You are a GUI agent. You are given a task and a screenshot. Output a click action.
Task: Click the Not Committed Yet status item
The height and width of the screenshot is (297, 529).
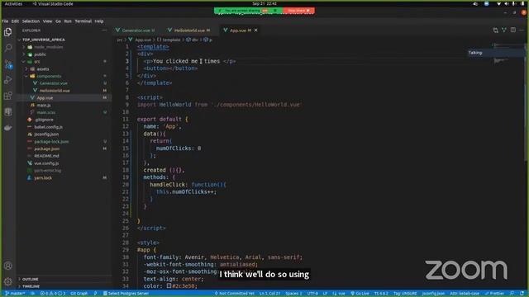235,294
